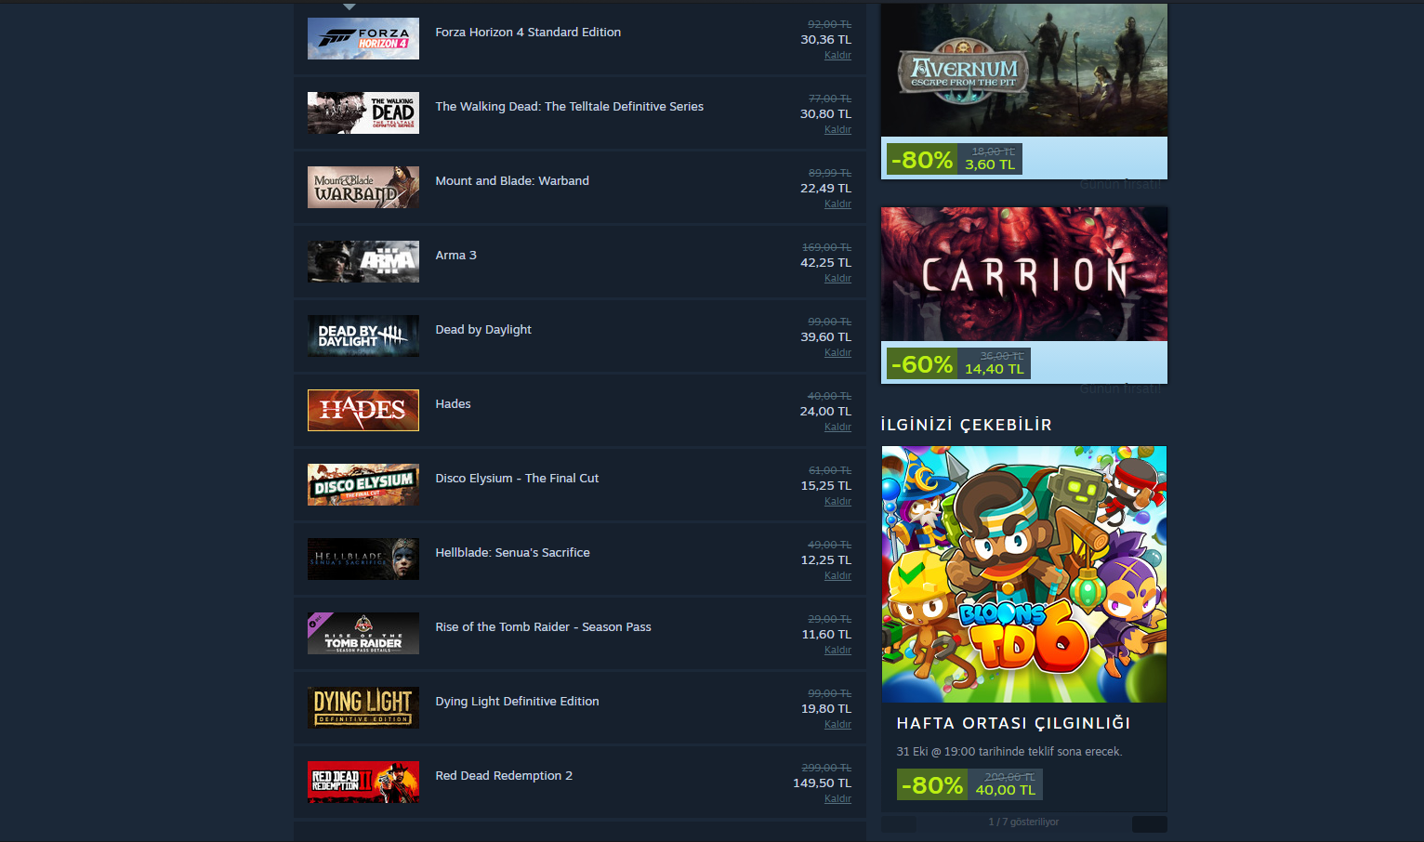Remove Red Dead Redemption 2 with Kaldır

coord(837,798)
